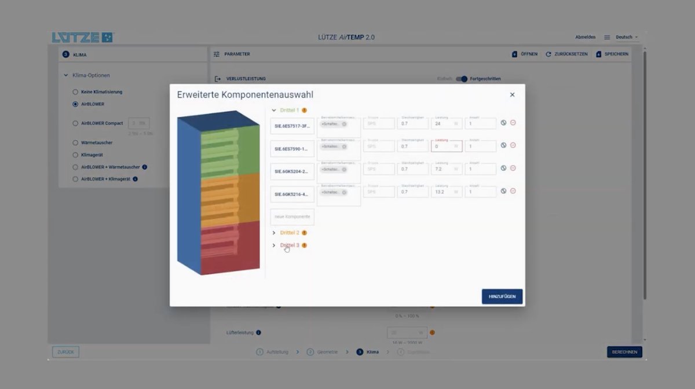The width and height of the screenshot is (695, 389).
Task: Delete the +Schaltsc chip in SIE.6GK5216-4 row
Action: click(344, 192)
